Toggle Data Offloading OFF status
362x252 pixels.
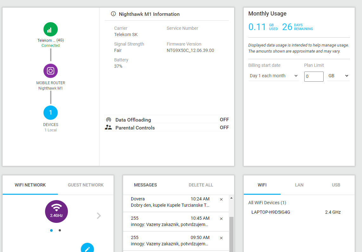(x=224, y=120)
